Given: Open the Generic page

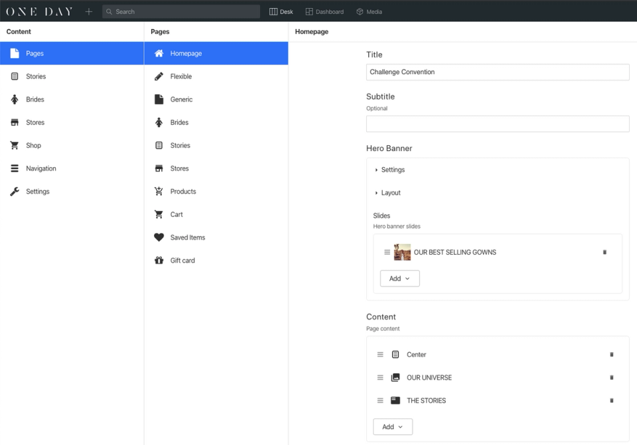Looking at the screenshot, I should tap(216, 99).
